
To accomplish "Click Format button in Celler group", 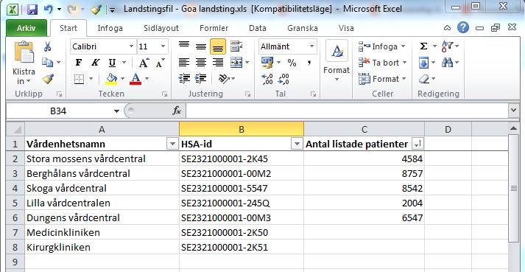I will click(x=382, y=79).
